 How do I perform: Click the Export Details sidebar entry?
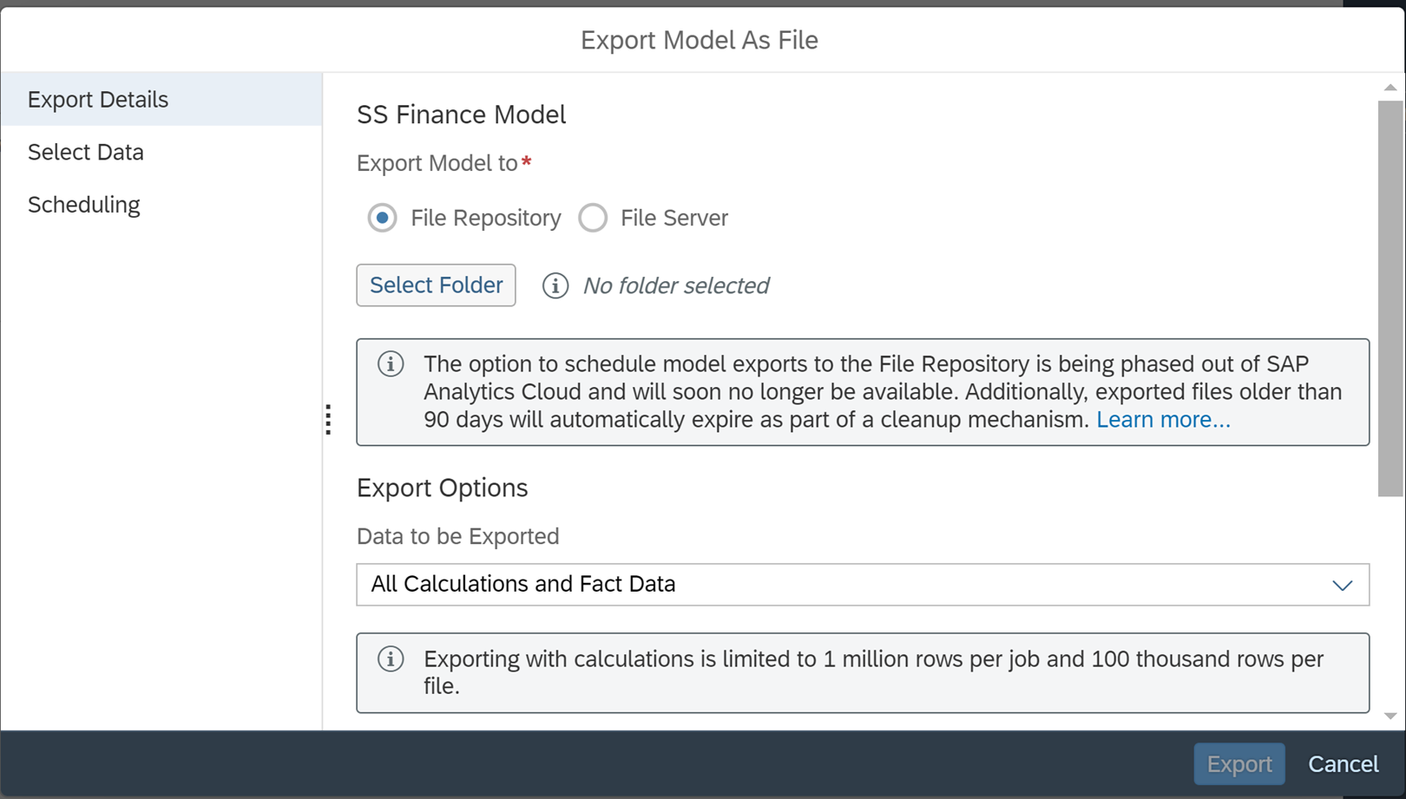coord(98,99)
